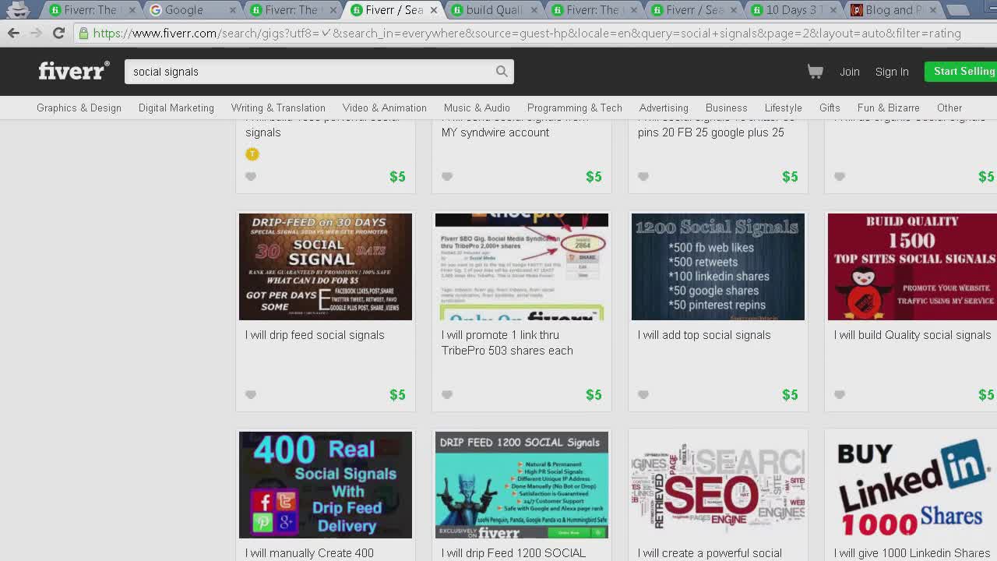Image resolution: width=997 pixels, height=561 pixels.
Task: Expand the Graphics & Design category
Action: tap(79, 108)
